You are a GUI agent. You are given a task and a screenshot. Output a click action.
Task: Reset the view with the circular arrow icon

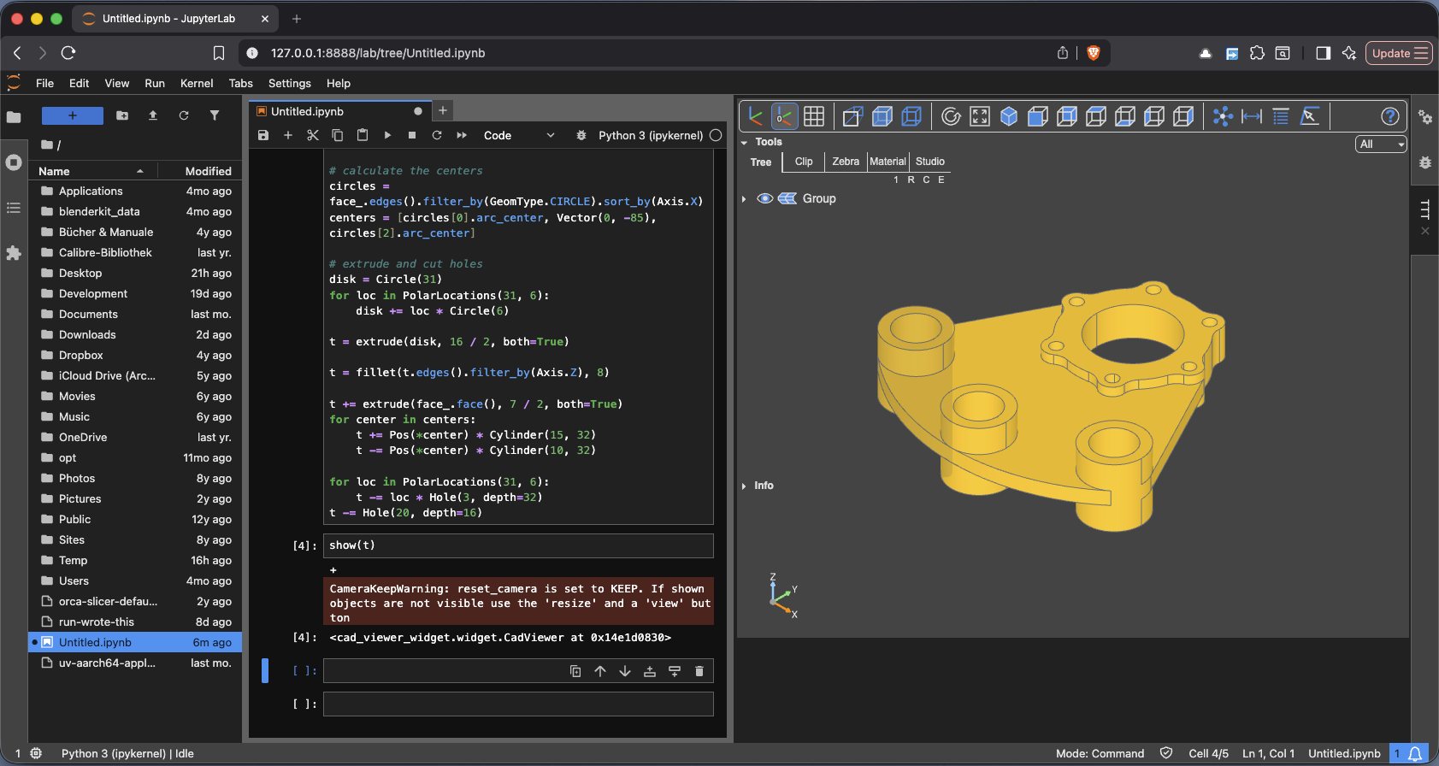coord(951,116)
